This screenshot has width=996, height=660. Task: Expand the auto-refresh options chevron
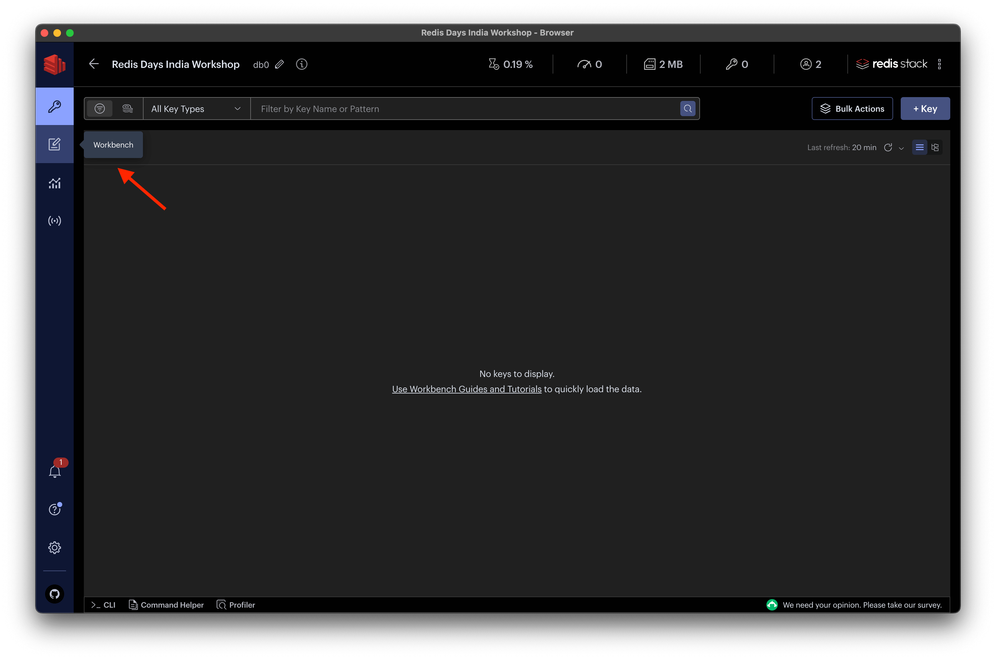[901, 148]
